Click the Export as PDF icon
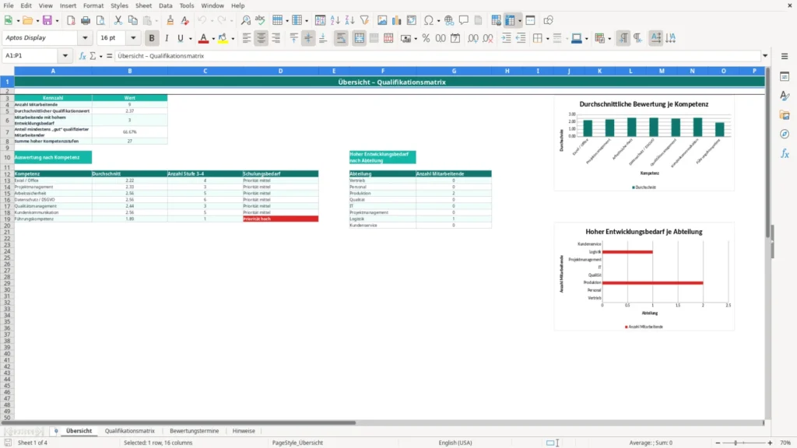The width and height of the screenshot is (797, 448). click(71, 20)
